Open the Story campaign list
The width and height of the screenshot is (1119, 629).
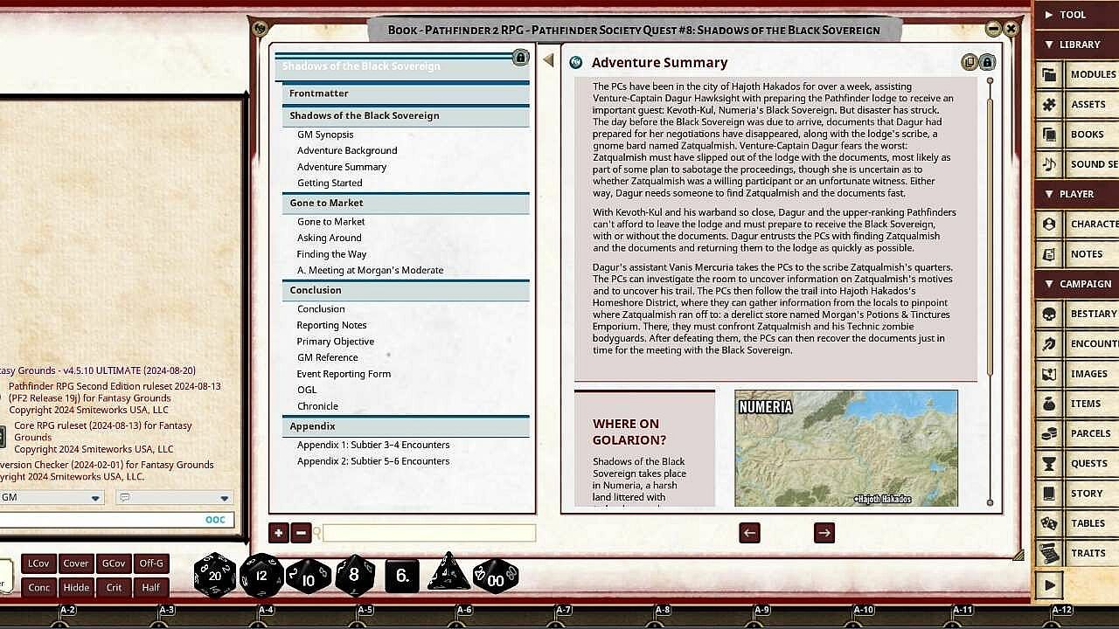[1077, 494]
